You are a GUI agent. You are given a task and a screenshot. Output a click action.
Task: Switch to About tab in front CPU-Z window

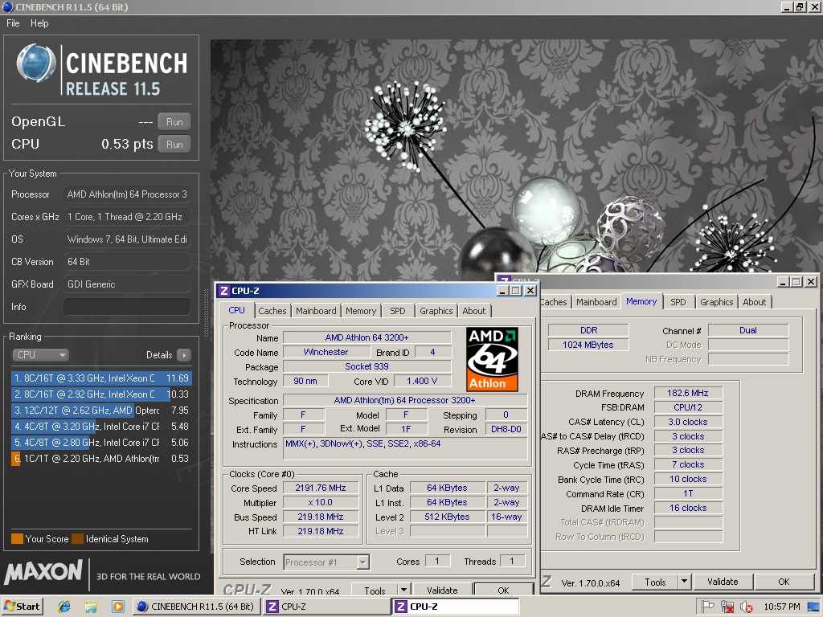474,311
